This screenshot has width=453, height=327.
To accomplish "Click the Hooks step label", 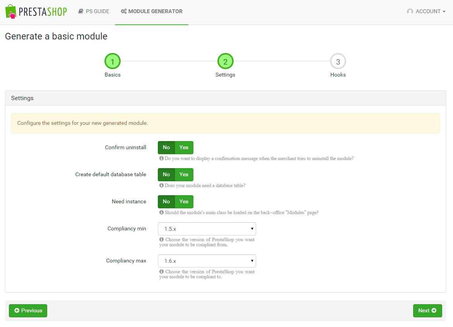I will [x=338, y=75].
